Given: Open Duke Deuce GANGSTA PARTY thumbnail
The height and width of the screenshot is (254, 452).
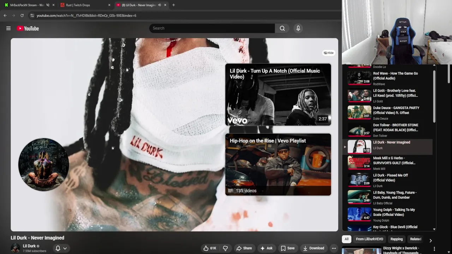Looking at the screenshot, I should 359,113.
